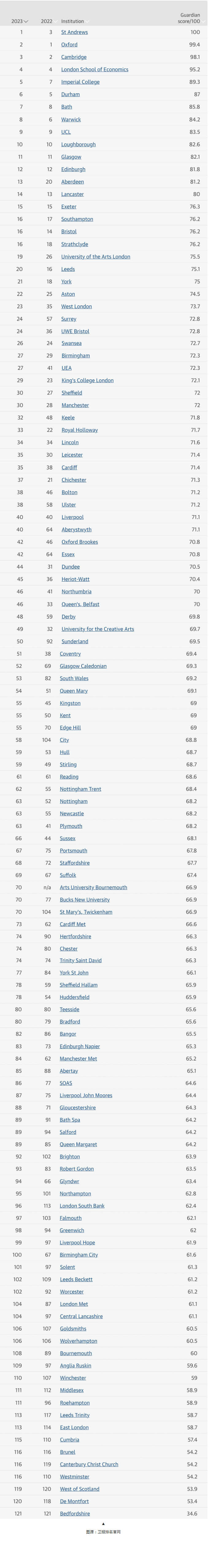Visit the Royal Holloway link
209x1541 pixels.
tap(80, 430)
